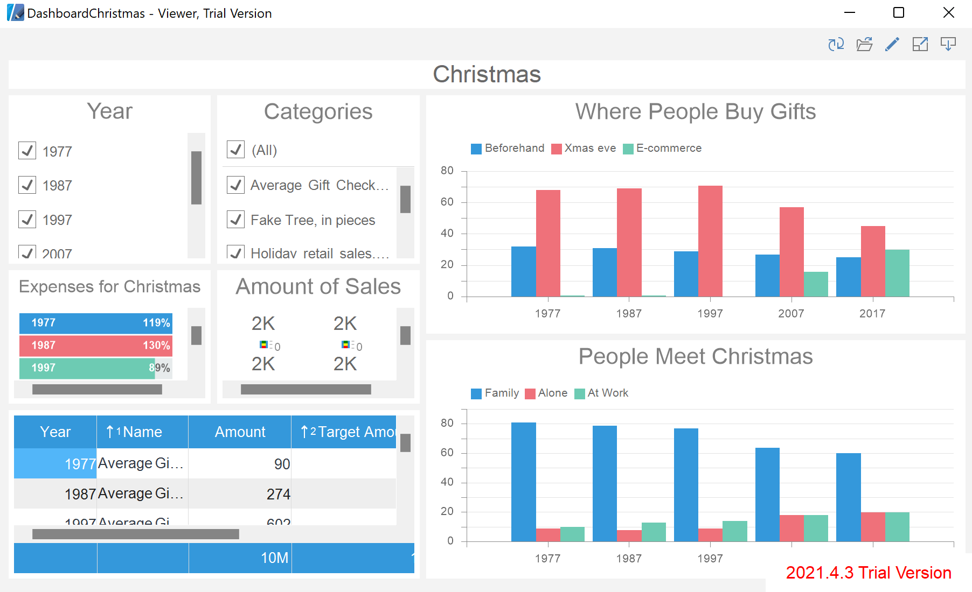Image resolution: width=972 pixels, height=592 pixels.
Task: Click Year list vertical scrollbar thumb
Action: 196,178
